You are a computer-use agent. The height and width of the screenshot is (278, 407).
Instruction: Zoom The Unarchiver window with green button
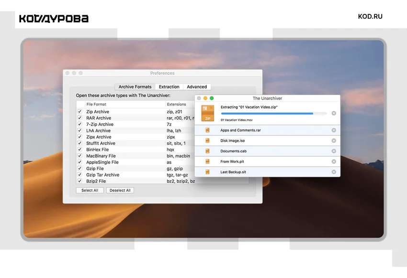click(x=212, y=98)
